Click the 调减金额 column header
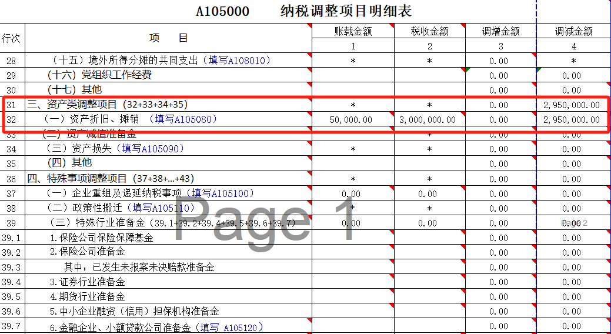This screenshot has width=611, height=334. point(573,31)
